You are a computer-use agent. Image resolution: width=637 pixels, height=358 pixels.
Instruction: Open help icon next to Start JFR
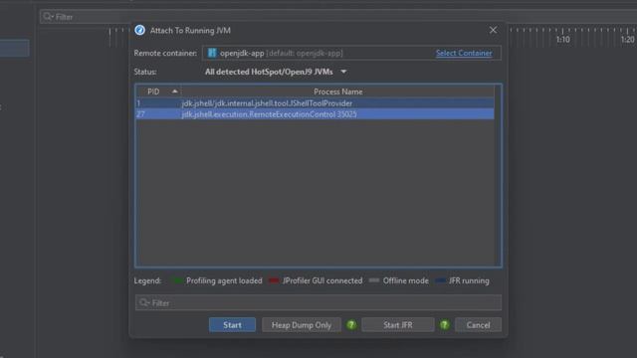pos(445,325)
